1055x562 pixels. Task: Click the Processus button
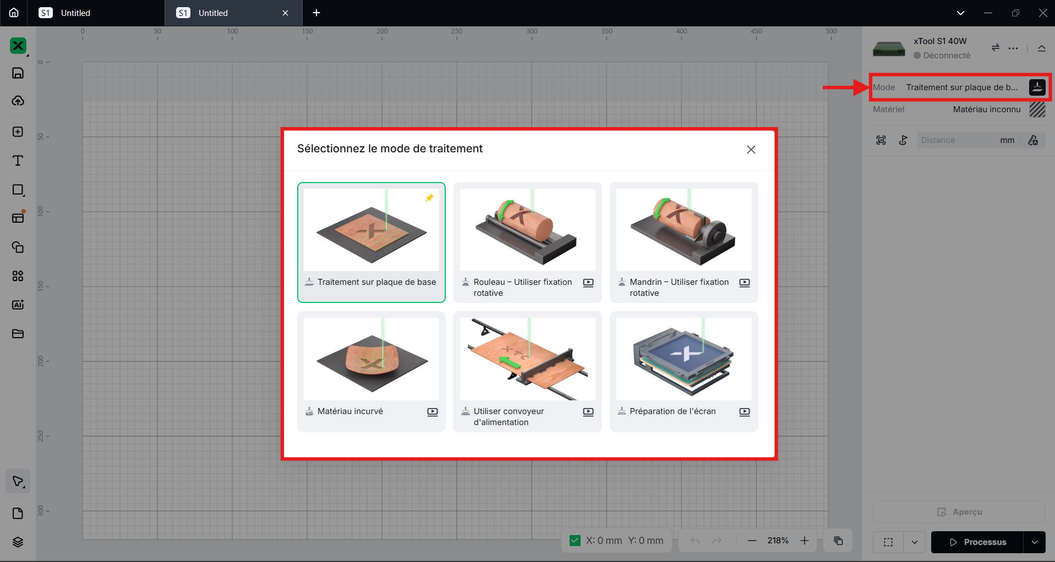tap(977, 542)
